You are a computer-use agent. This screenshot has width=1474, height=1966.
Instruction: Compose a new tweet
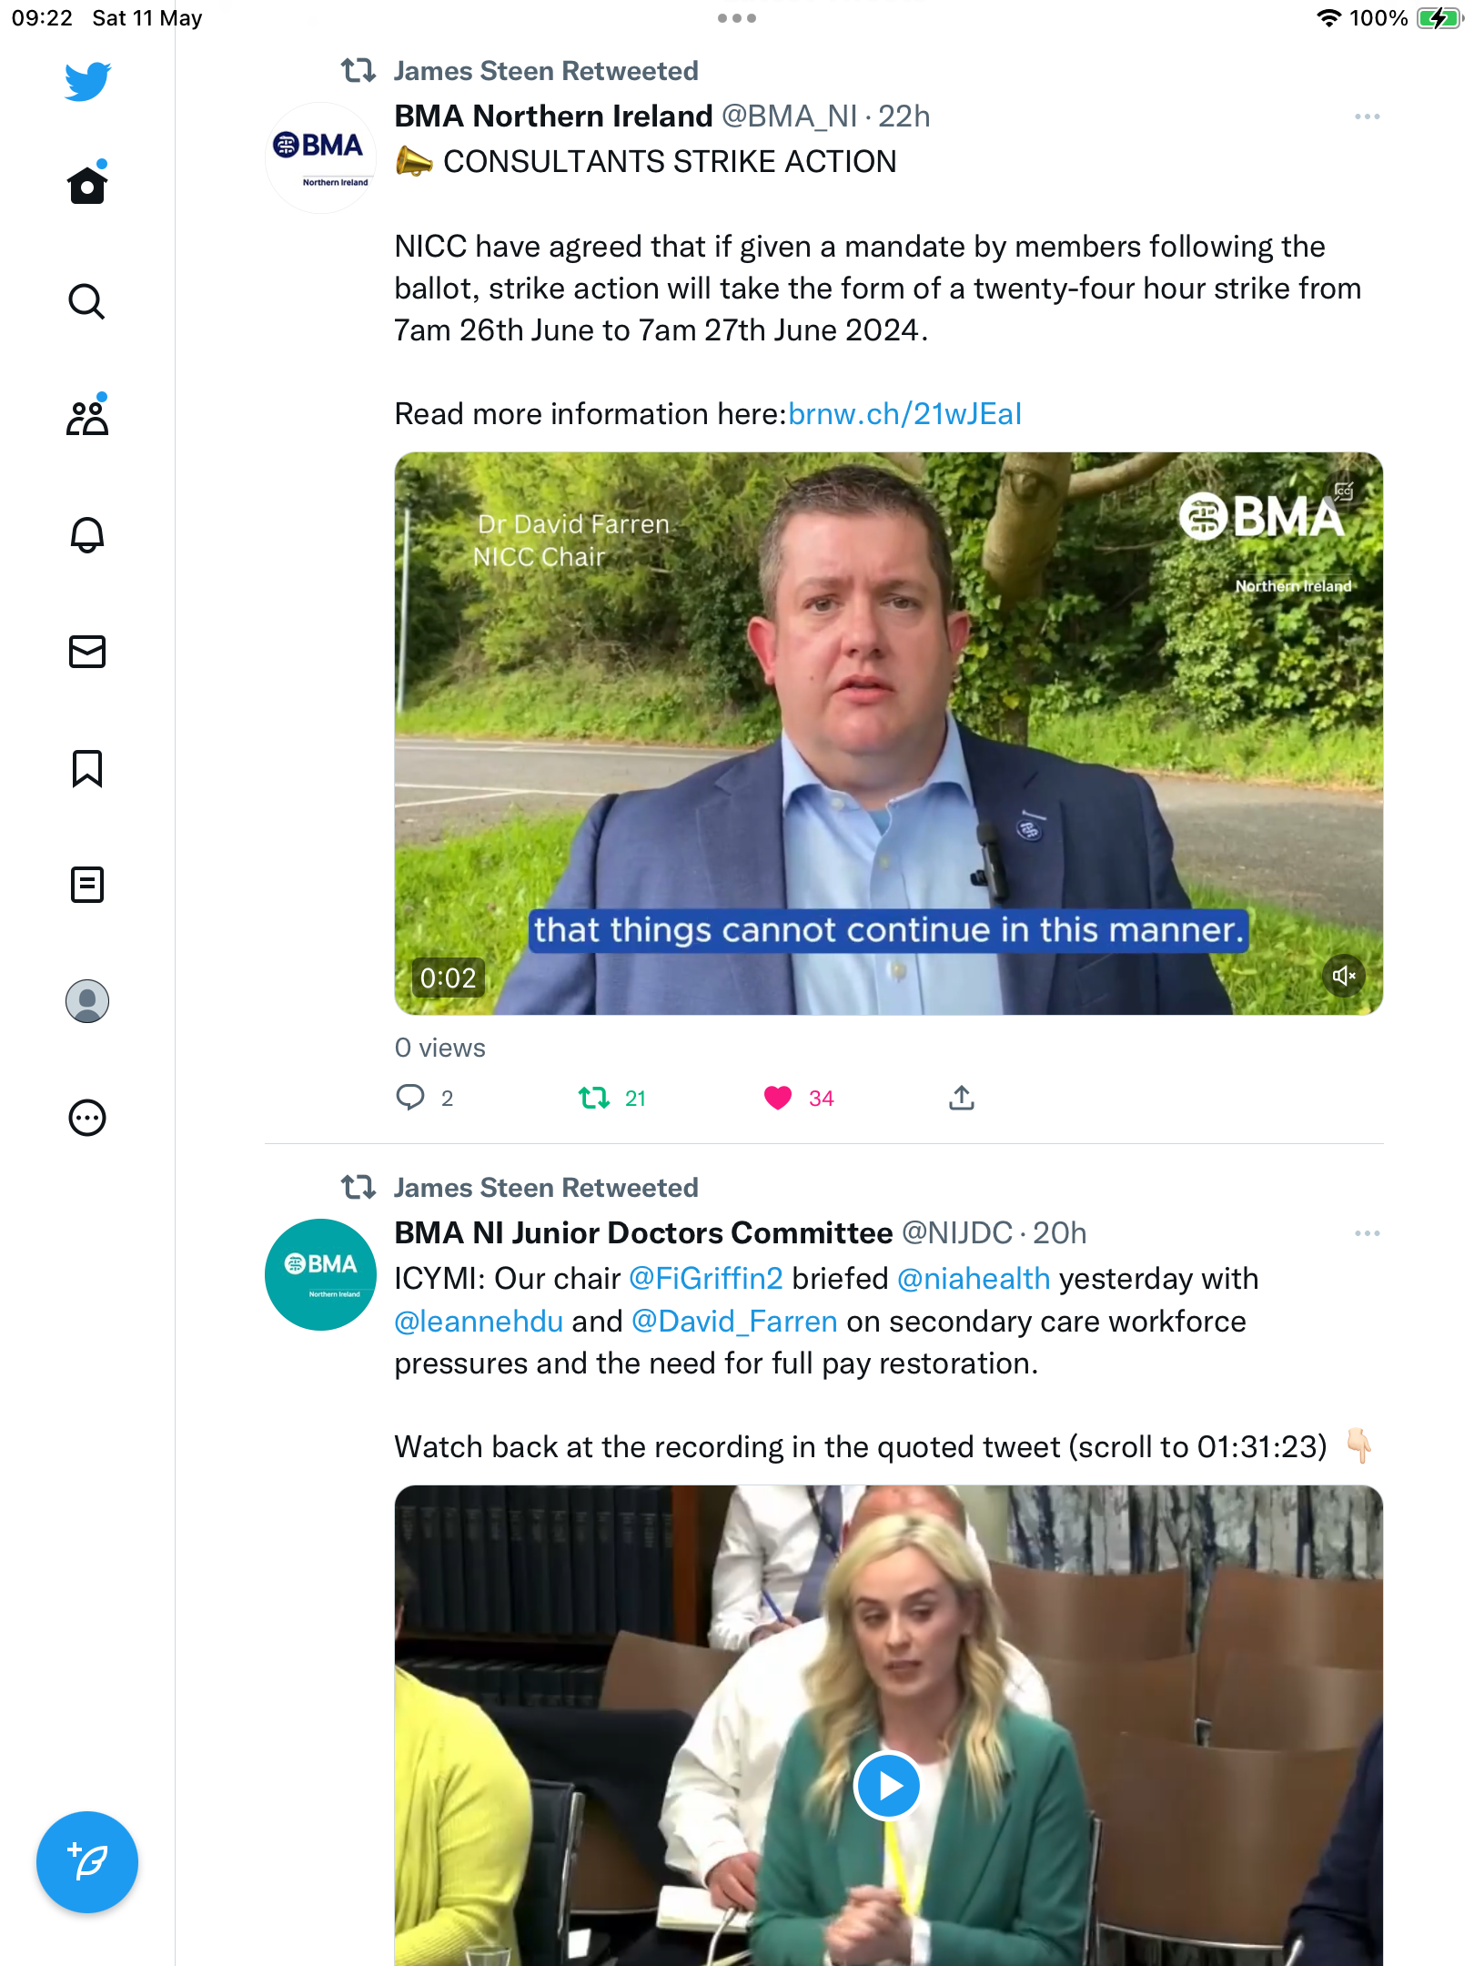(87, 1862)
